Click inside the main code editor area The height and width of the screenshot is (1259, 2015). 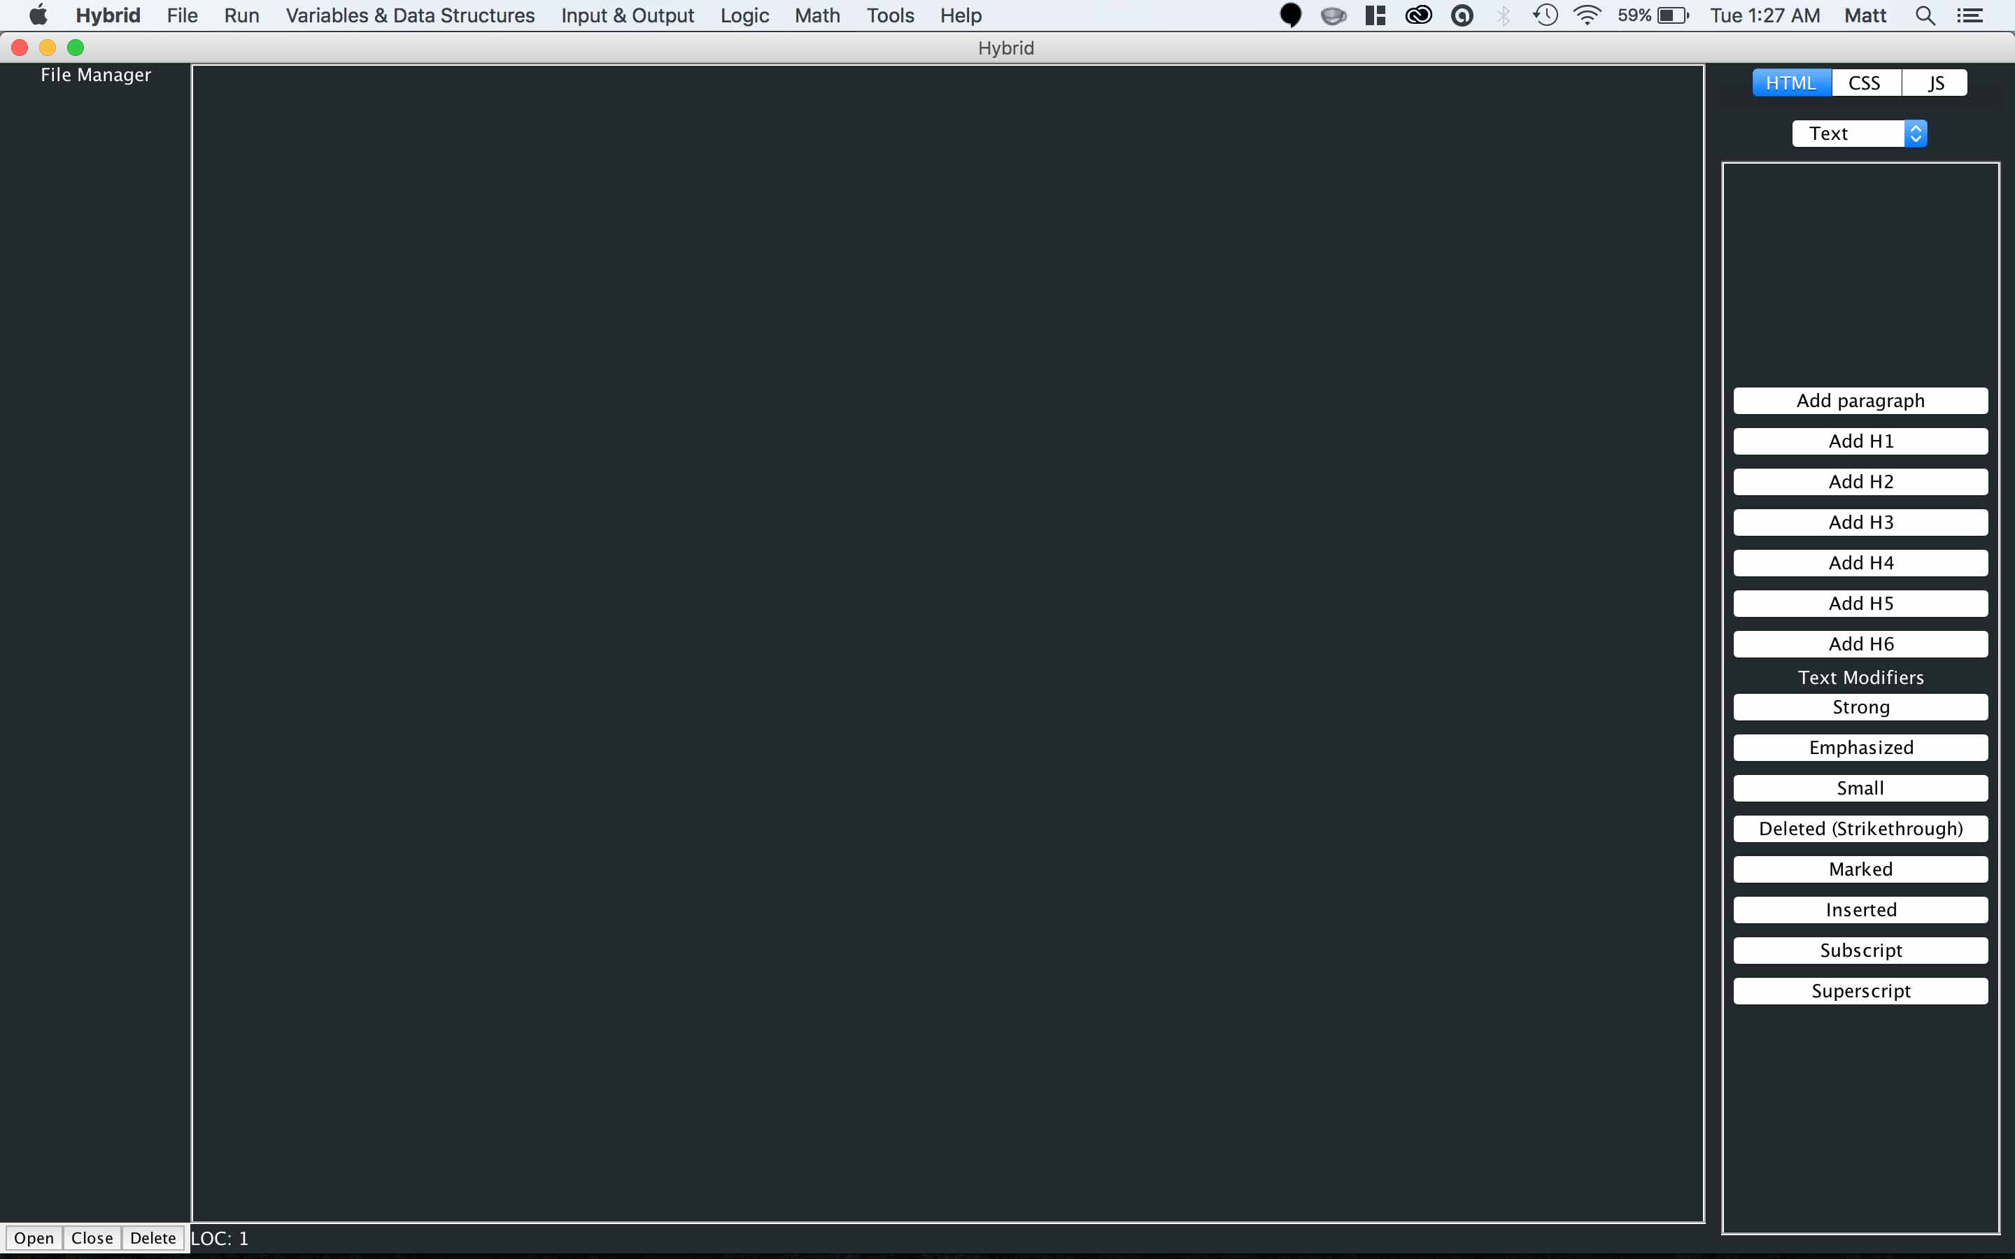tap(947, 643)
